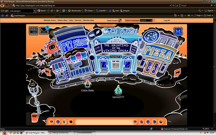Click the browser Forward button
The image size is (216, 135).
pos(7,5)
